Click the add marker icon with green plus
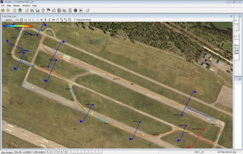Screen dimensions: 243x154 click(62, 20)
